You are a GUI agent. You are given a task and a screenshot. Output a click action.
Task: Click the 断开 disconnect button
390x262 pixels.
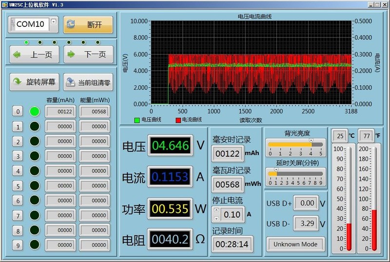[x=88, y=24]
